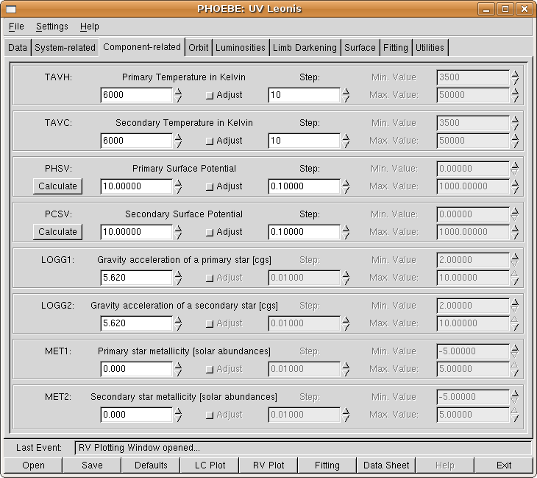Switch to the Surface tab

[360, 47]
